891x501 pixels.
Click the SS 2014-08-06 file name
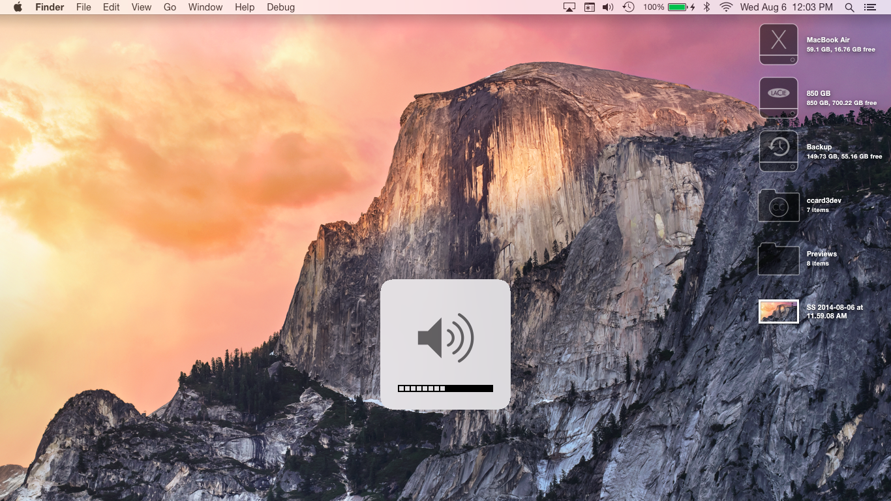(835, 311)
